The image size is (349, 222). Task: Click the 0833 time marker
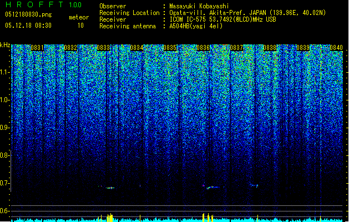click(x=104, y=48)
